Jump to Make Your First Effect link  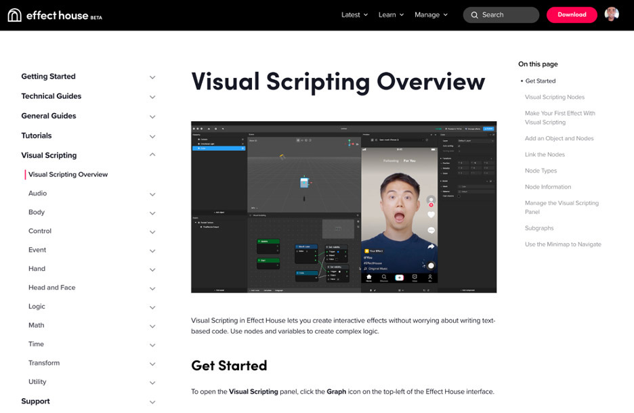point(560,118)
